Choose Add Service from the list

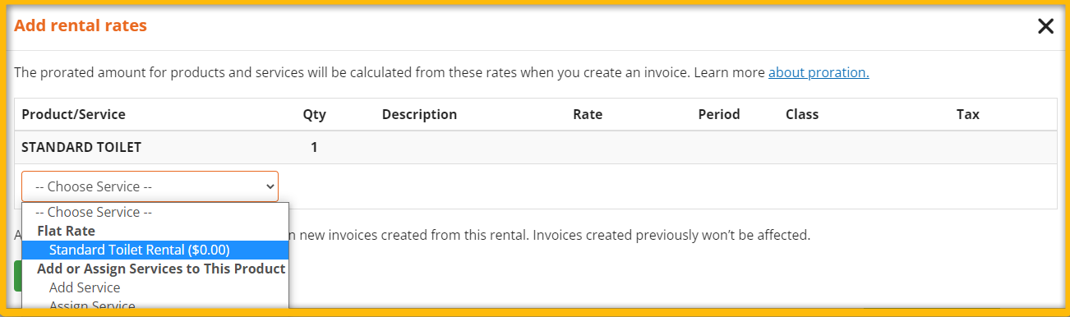(85, 287)
